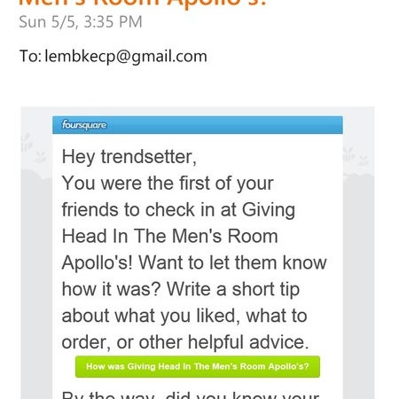
Task: Click the green 'How was Giving Head' button
Action: 198,366
